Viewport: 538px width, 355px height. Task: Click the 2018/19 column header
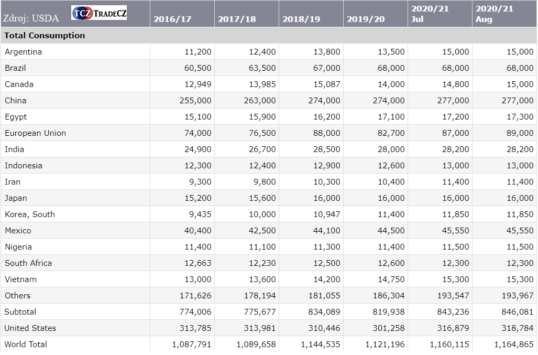pyautogui.click(x=301, y=19)
